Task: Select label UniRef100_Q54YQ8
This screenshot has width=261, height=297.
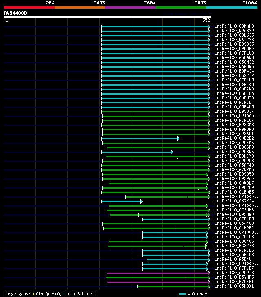Action: 234,224
